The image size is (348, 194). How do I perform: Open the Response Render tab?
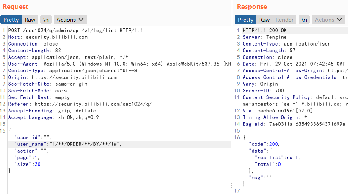tap(284, 20)
